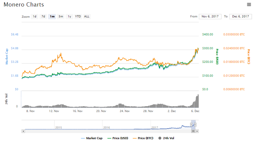Toggle Price (BTC) series in legend
259x143 pixels.
[143, 138]
